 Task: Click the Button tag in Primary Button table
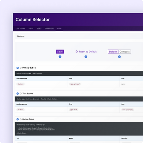pos(20,84)
